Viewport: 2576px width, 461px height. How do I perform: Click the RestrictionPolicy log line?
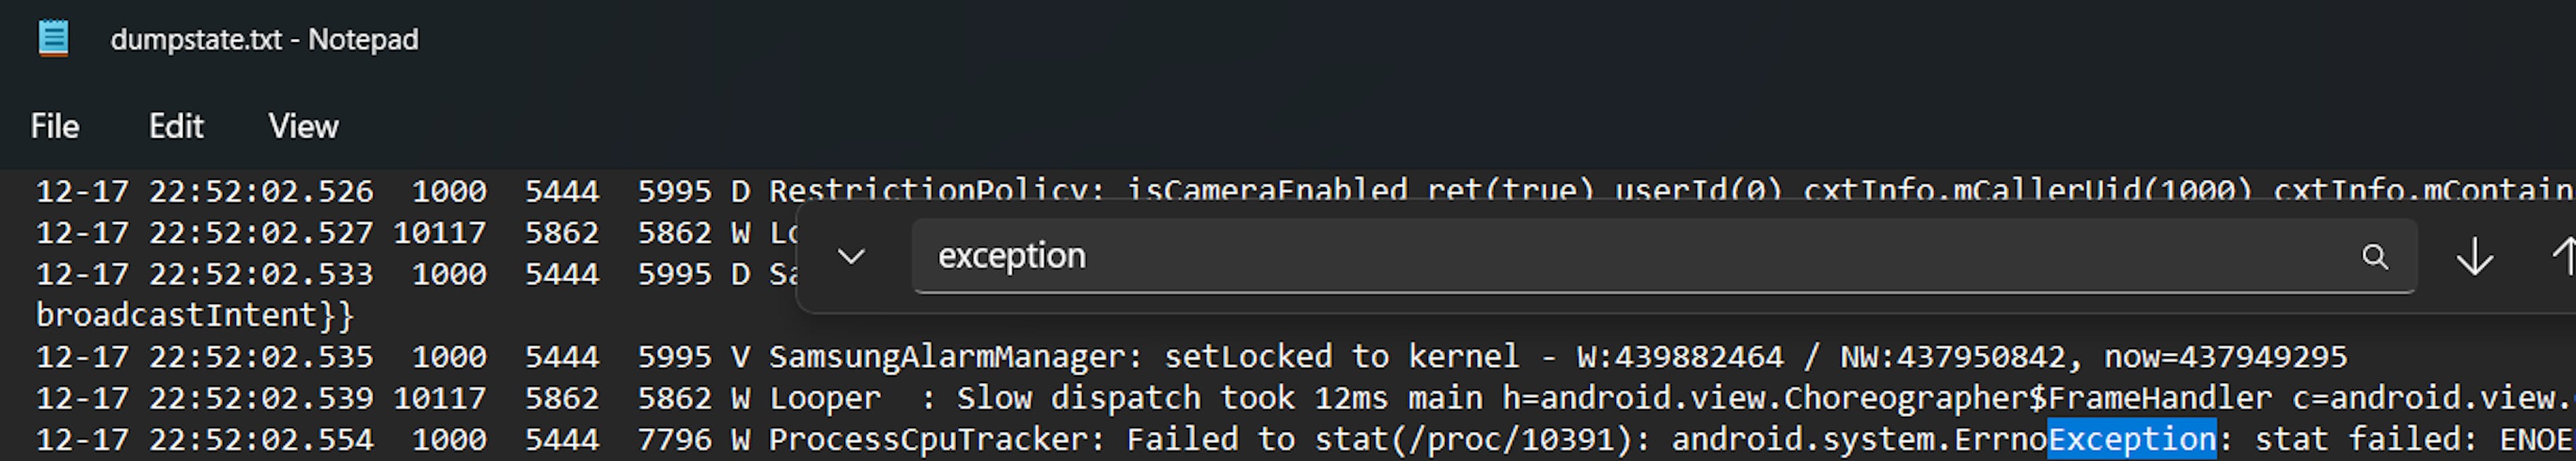click(1305, 190)
